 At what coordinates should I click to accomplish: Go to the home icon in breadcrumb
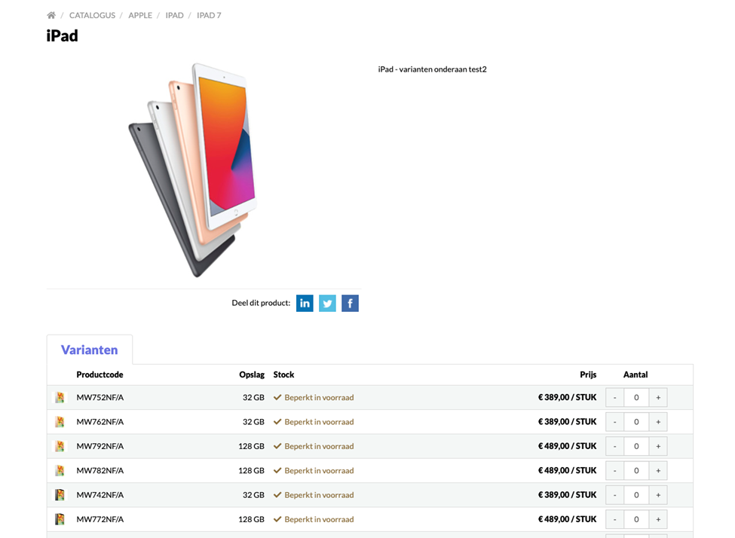pos(51,16)
